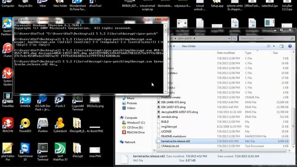297x167 pixels.
Task: Click the Command Prompt title bar icon
Action: 16,20
